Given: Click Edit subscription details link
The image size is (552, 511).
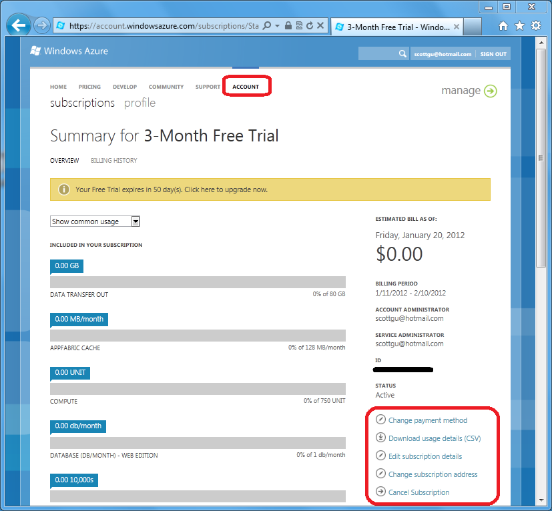Looking at the screenshot, I should 425,456.
